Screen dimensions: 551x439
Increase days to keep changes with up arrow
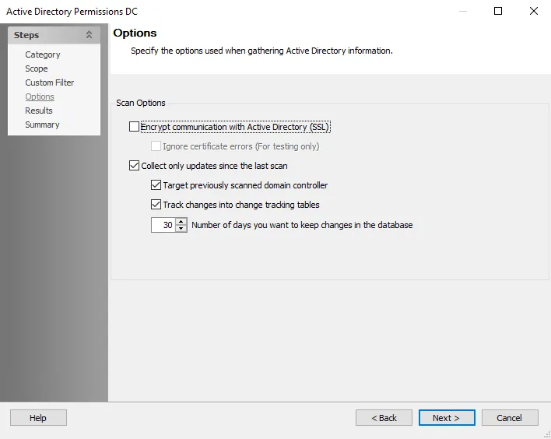(181, 221)
